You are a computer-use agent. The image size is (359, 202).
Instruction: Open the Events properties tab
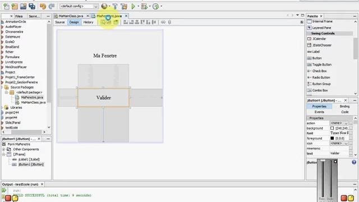(x=319, y=112)
